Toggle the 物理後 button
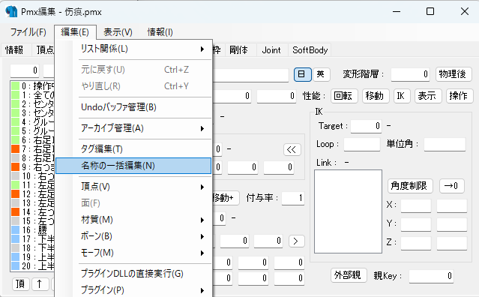Viewport: 479px width, 297px height. (x=454, y=74)
